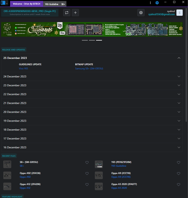
Task: Click the blue Oppo A9 (2CC116) link
Action: click(121, 177)
